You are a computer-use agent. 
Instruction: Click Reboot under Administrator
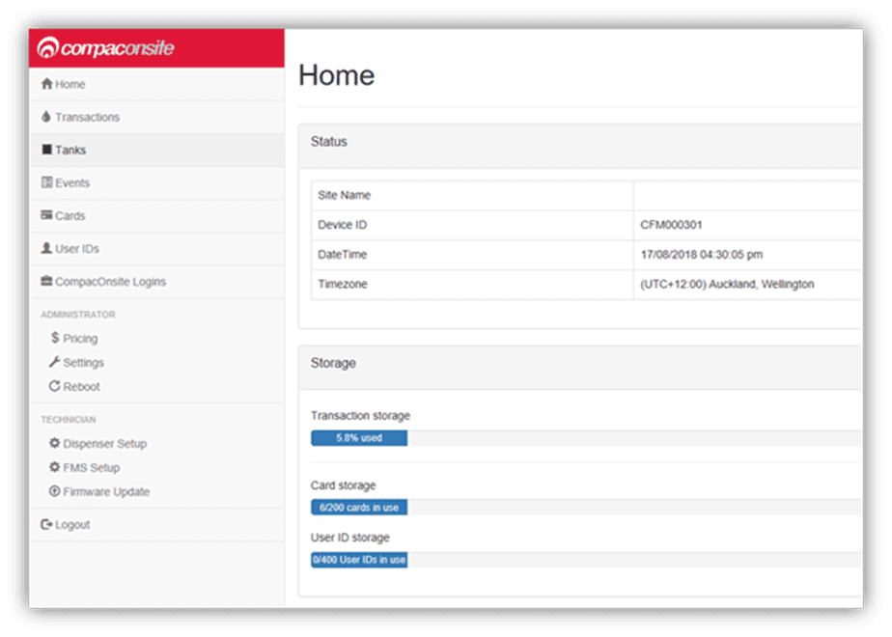click(x=81, y=387)
